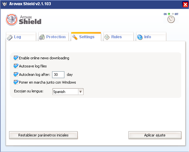
Task: Flip the ON/OFF power switch knob
Action: [171, 19]
